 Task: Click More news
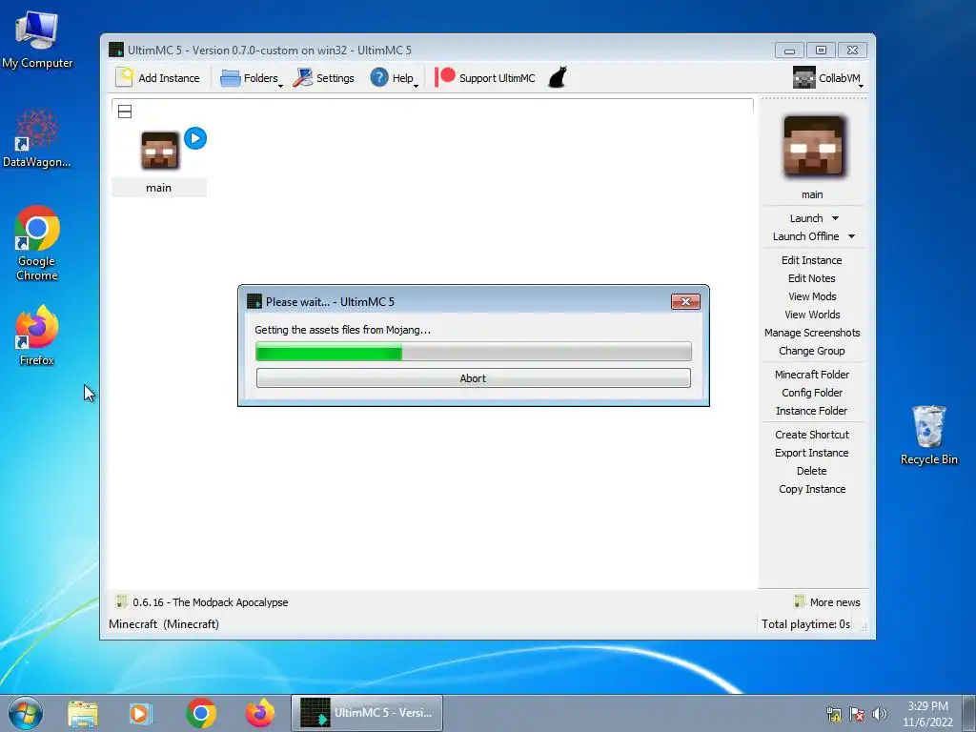coord(835,602)
